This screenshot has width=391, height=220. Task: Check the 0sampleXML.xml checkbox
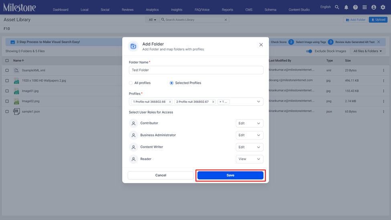point(7,70)
